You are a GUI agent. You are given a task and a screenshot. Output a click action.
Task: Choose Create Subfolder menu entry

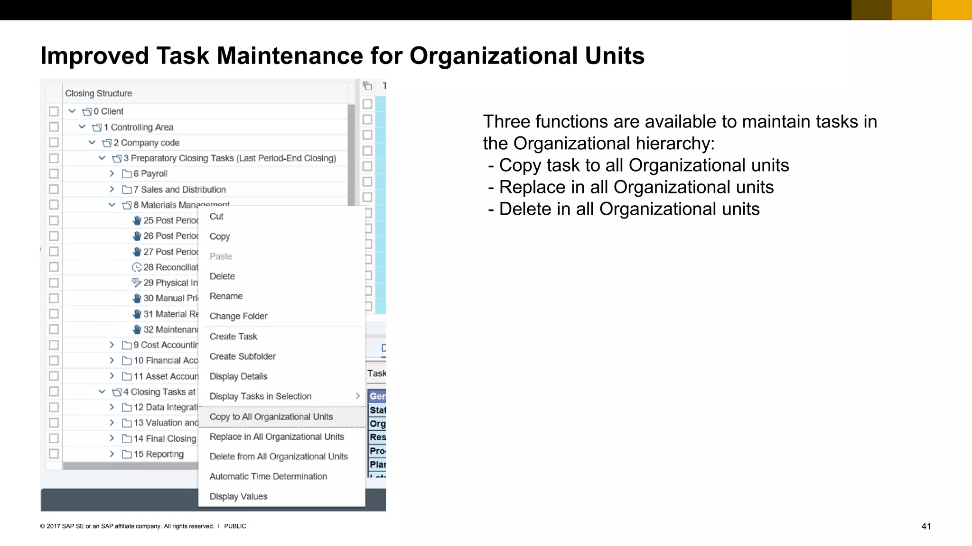pos(243,356)
